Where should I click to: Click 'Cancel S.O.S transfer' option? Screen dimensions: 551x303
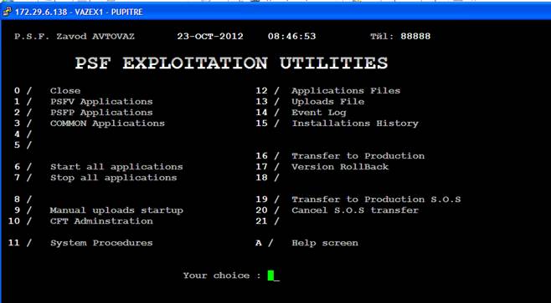pos(355,210)
